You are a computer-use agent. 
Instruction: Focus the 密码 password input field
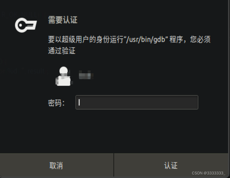tap(137, 102)
